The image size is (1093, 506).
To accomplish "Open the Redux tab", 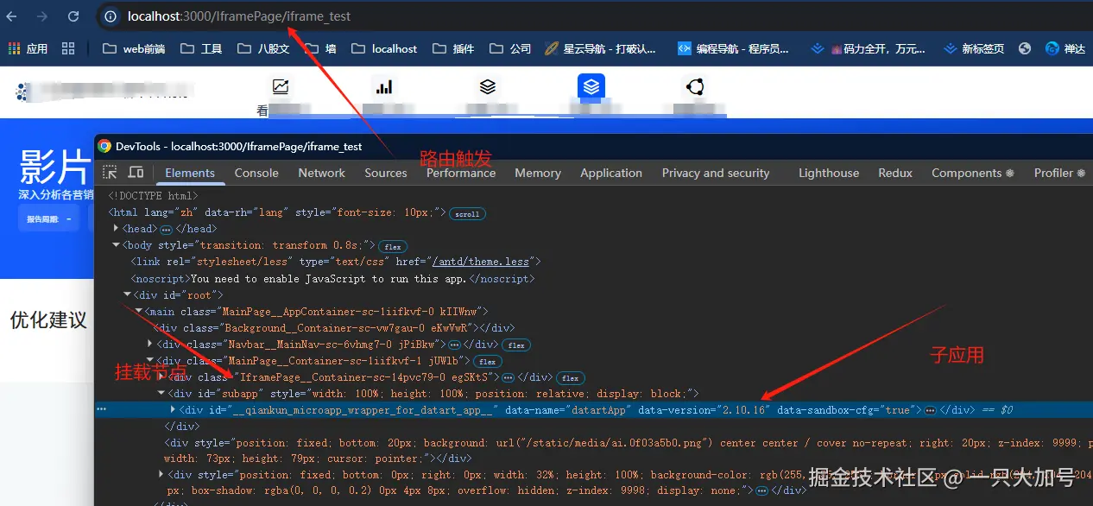I will click(x=895, y=173).
